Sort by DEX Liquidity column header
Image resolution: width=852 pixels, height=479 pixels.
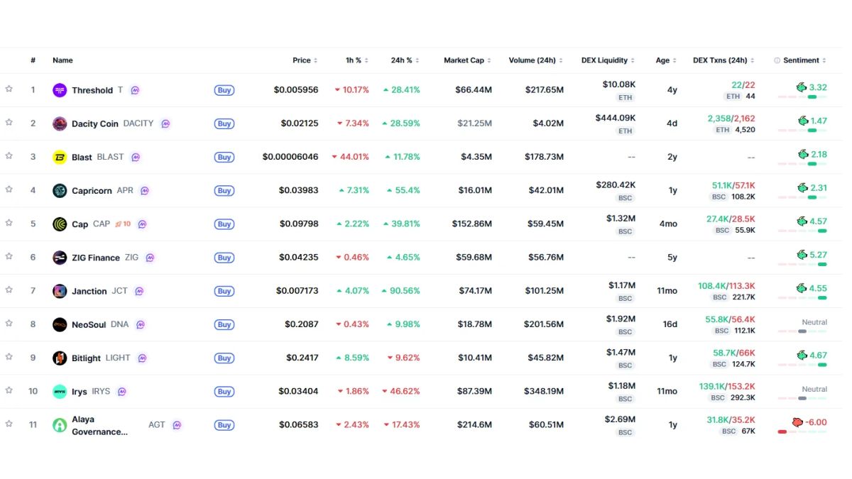(608, 60)
